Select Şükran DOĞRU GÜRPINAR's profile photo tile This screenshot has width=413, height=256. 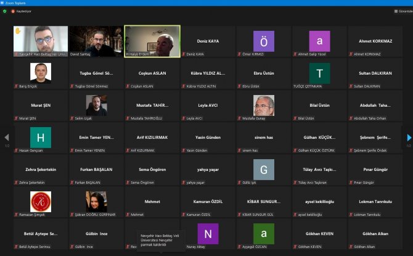point(96,201)
